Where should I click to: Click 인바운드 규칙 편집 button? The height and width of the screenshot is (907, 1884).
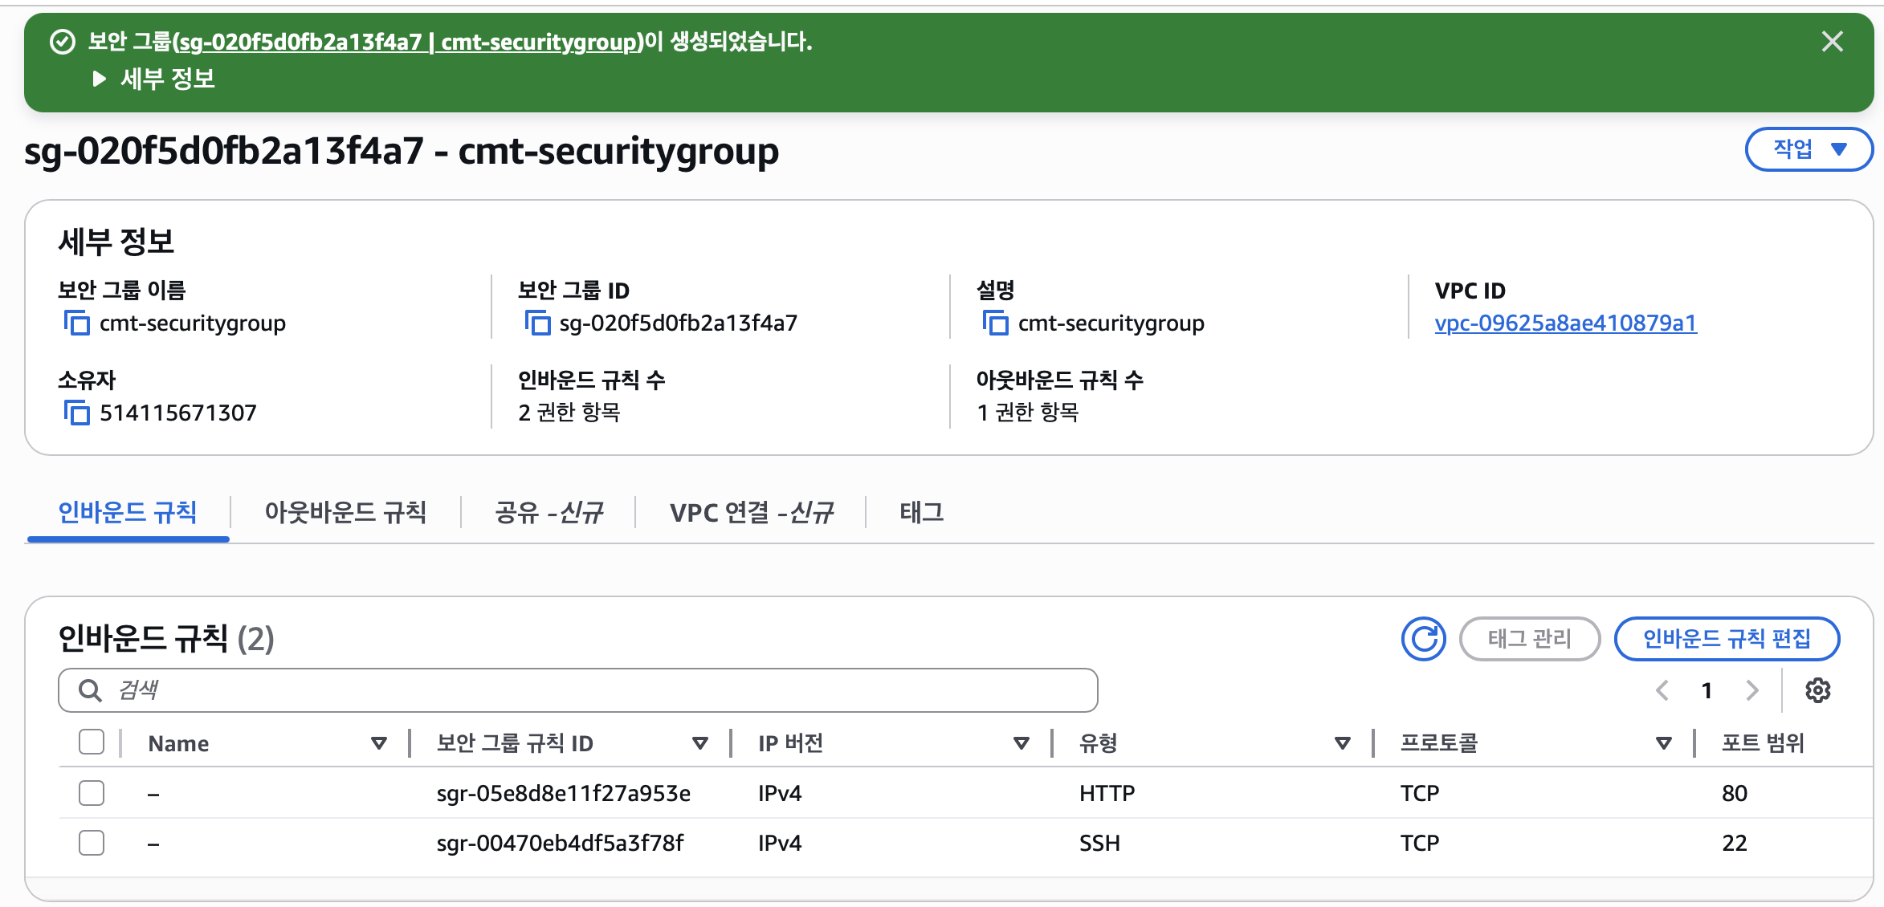coord(1727,639)
